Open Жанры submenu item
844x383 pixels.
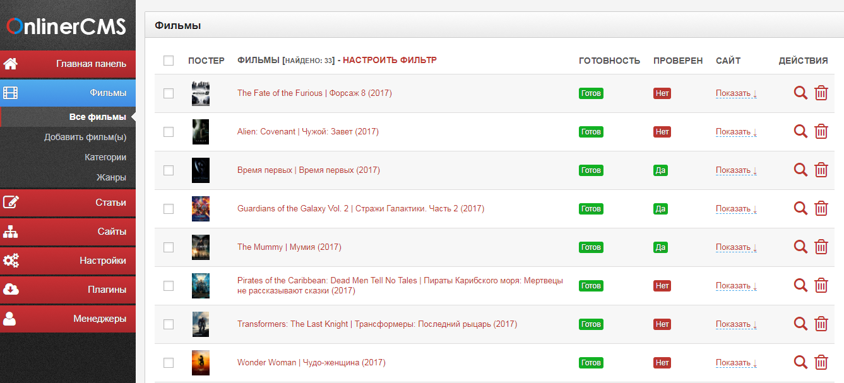click(x=112, y=178)
